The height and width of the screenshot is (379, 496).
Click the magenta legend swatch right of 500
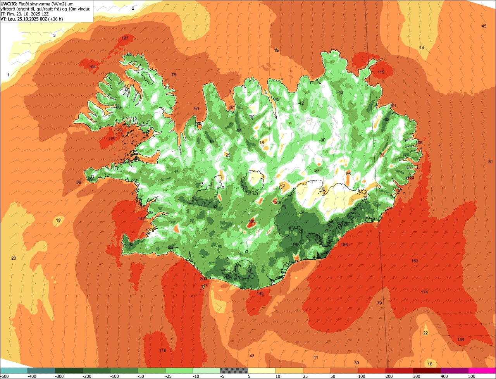(482, 370)
